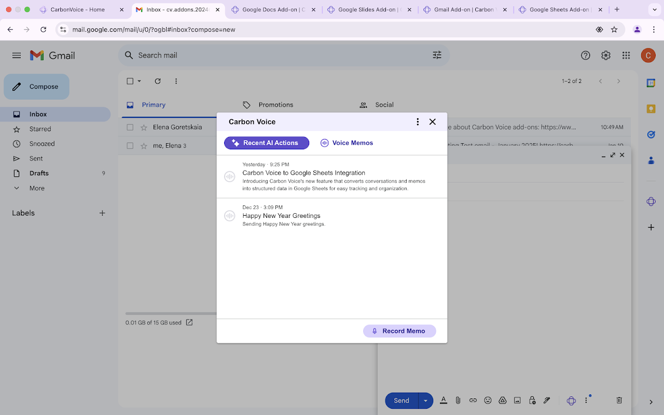Insert signature pen icon
664x415 pixels.
click(x=547, y=400)
